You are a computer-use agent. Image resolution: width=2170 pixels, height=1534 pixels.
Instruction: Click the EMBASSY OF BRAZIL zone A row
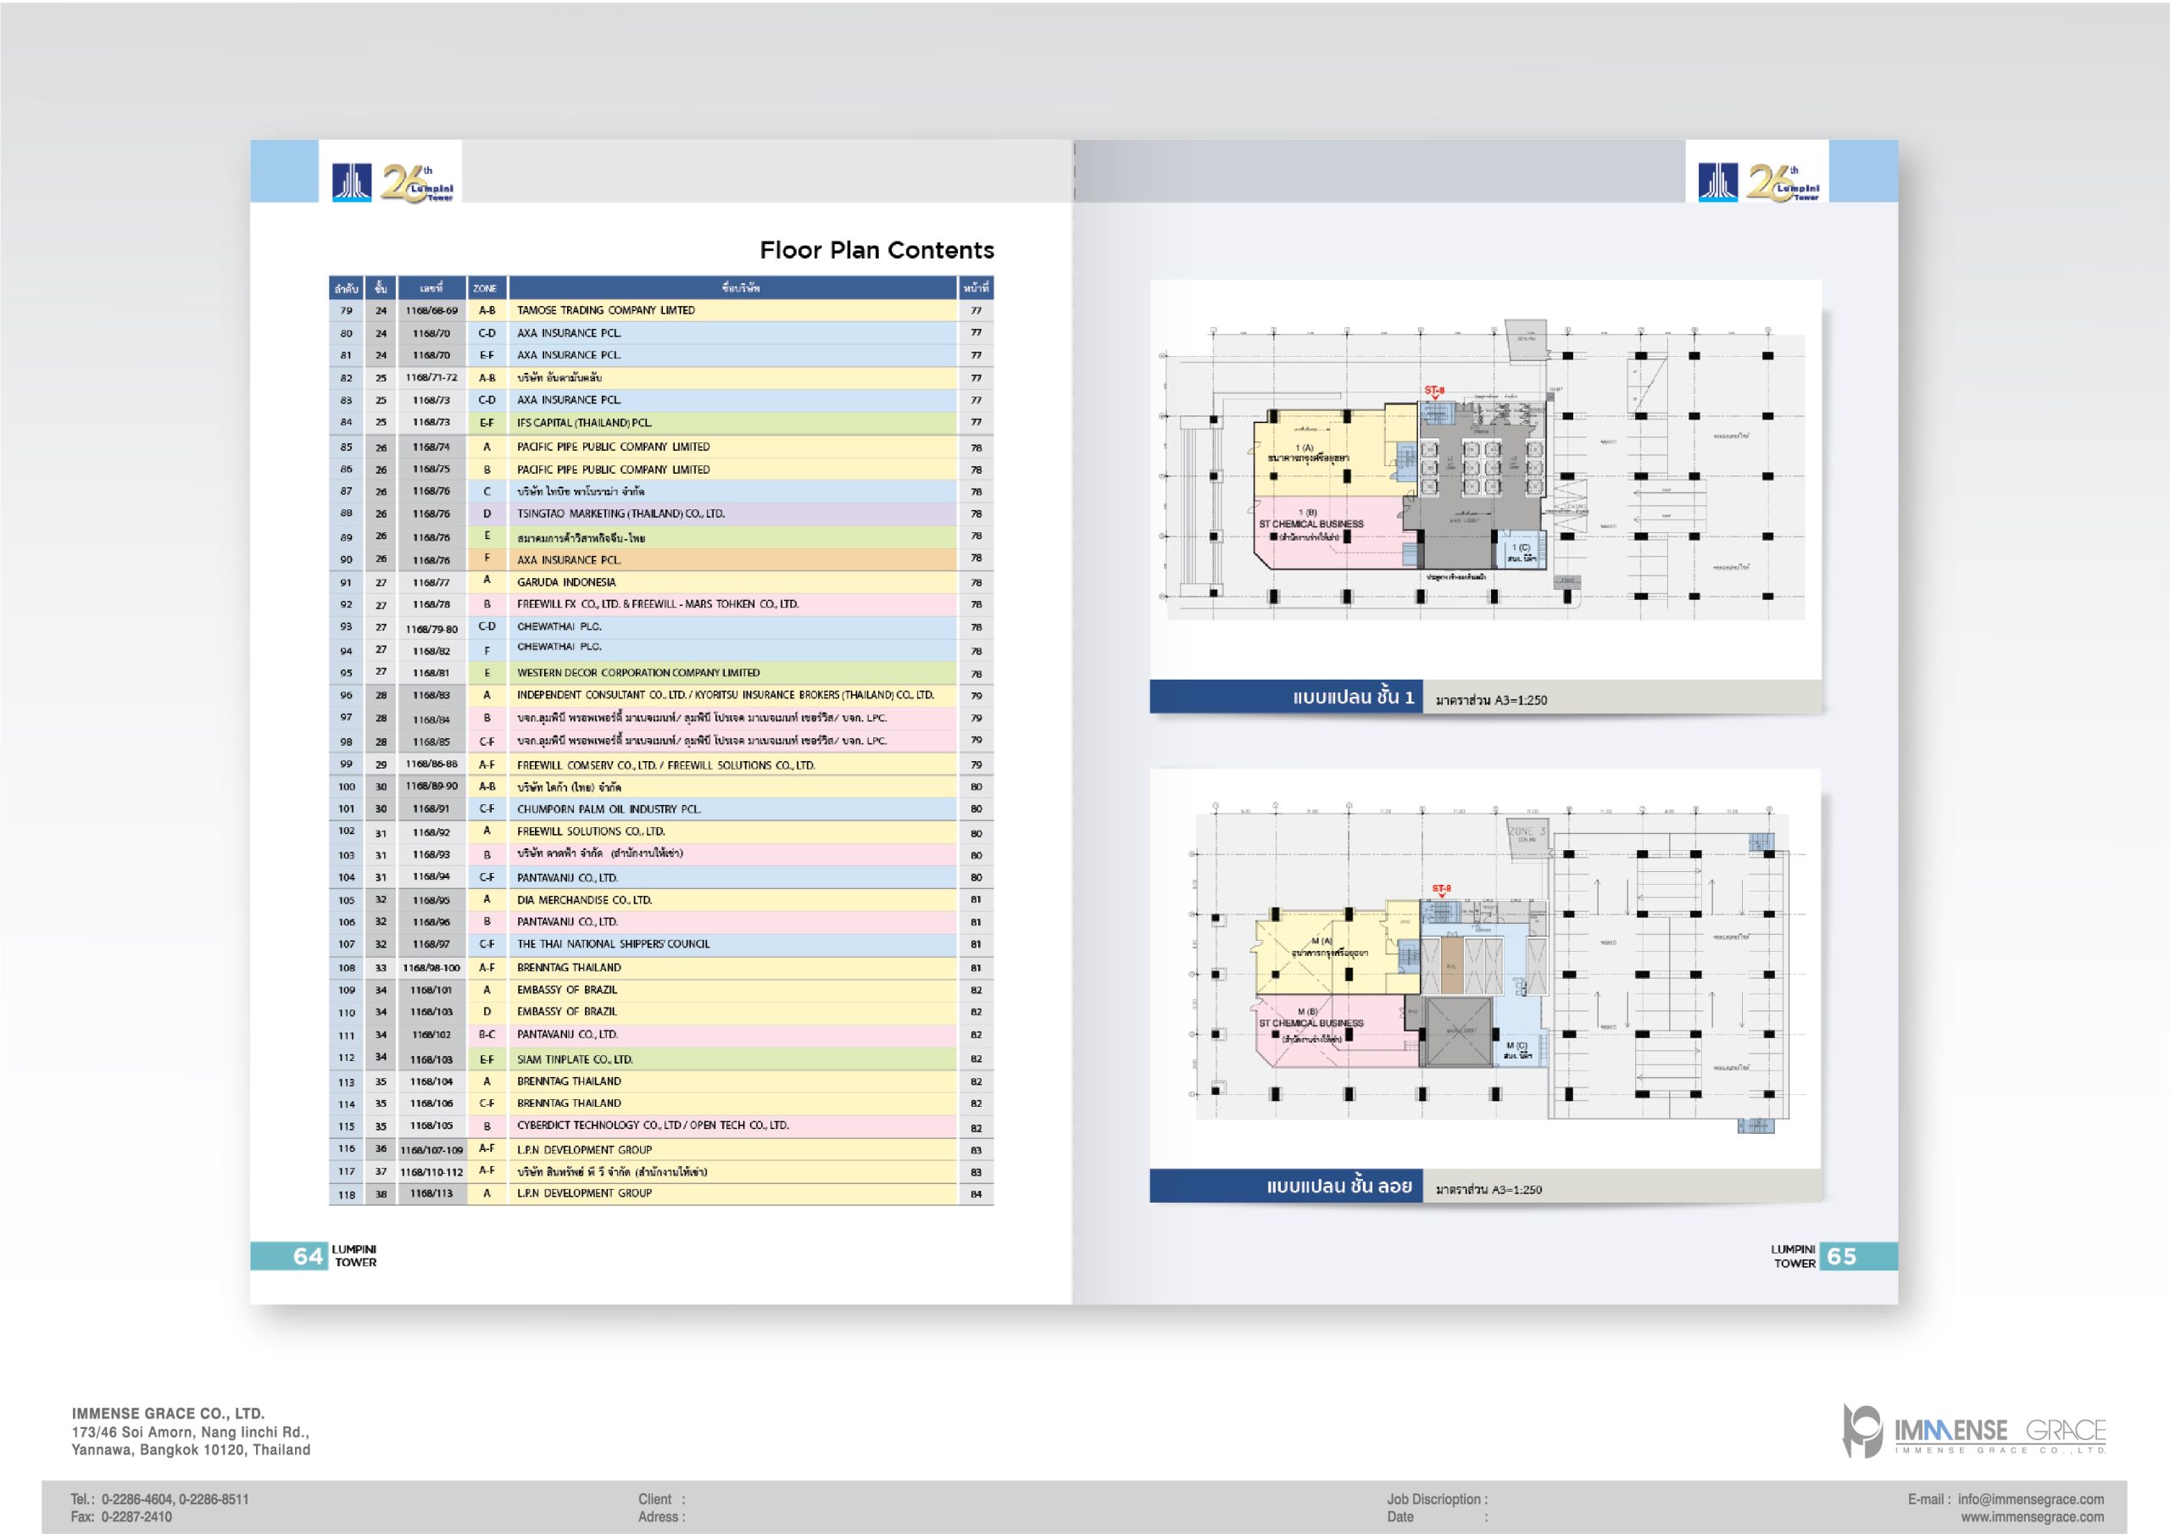pyautogui.click(x=566, y=990)
